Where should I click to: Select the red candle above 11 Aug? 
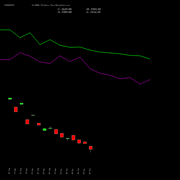(16, 109)
